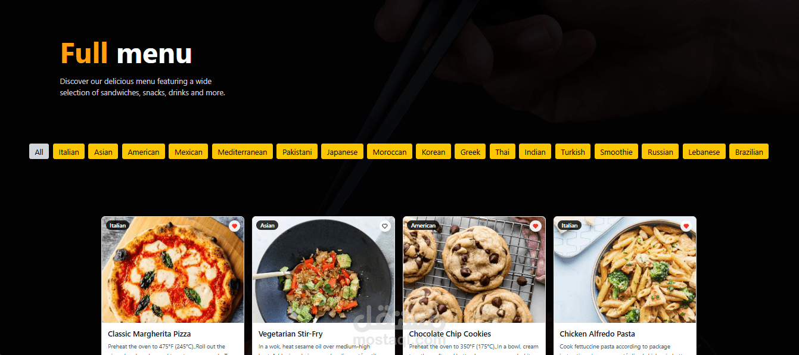799x355 pixels.
Task: Filter by Brazilian cuisine
Action: (x=749, y=151)
